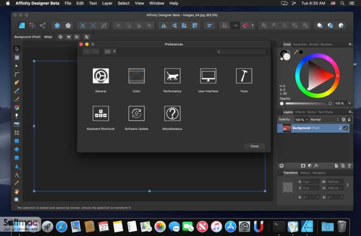Close the Preferences dialog with Close button

(254, 146)
